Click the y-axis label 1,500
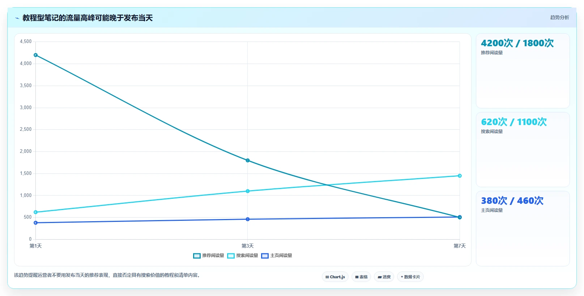Image resolution: width=584 pixels, height=296 pixels. [x=26, y=173]
